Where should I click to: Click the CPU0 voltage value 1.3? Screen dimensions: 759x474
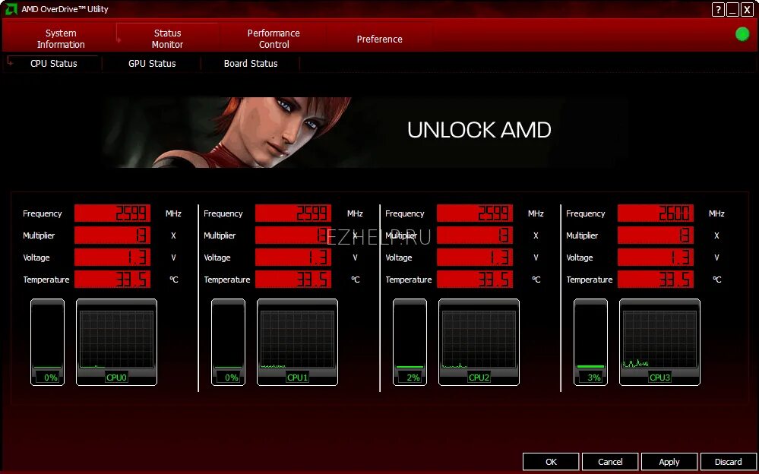point(112,257)
